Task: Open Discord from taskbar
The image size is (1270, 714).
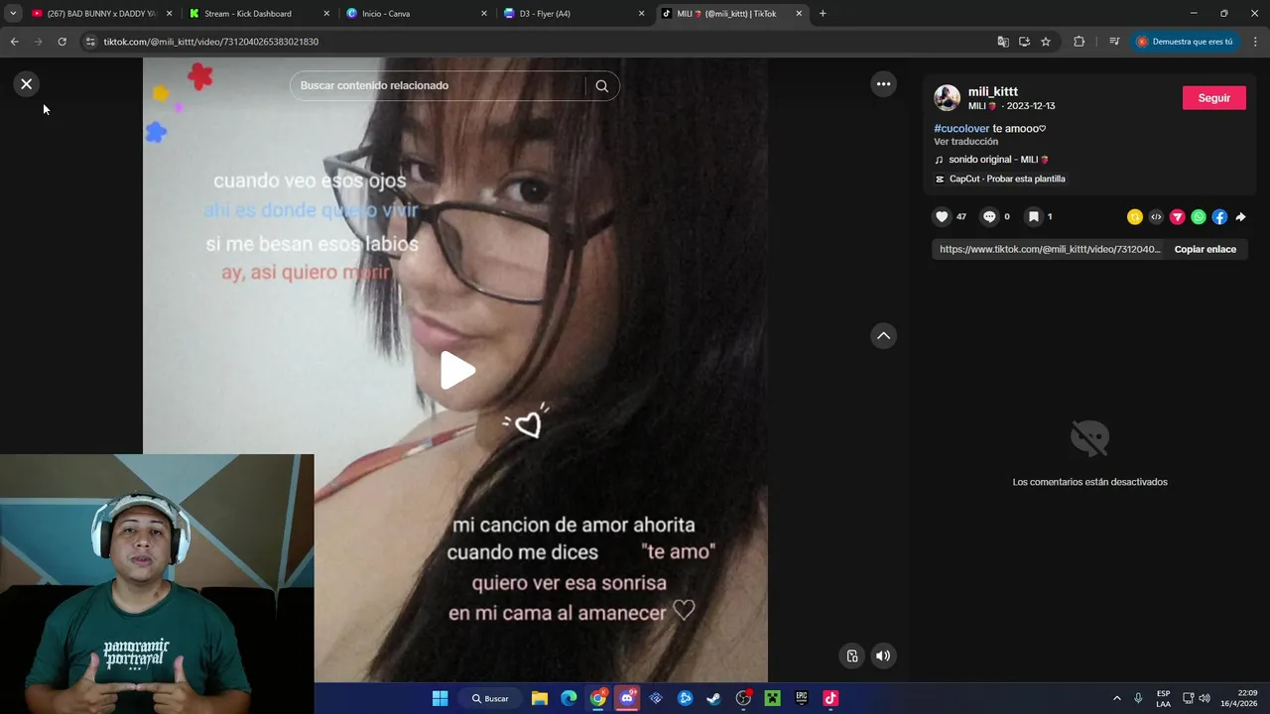Action: tap(627, 698)
